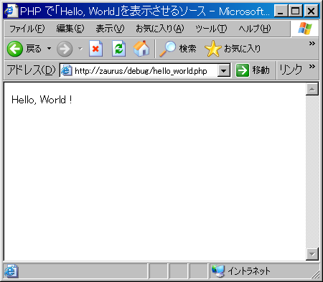This screenshot has width=323, height=282.
Task: Click the Hello, World ! page text
Action: tap(42, 100)
